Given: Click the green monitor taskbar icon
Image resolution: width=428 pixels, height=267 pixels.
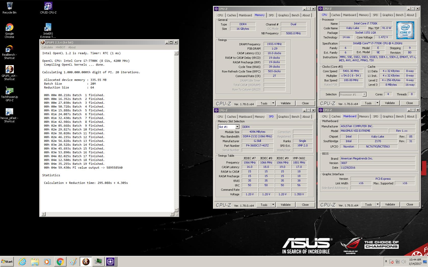Looking at the screenshot, I should [x=98, y=262].
